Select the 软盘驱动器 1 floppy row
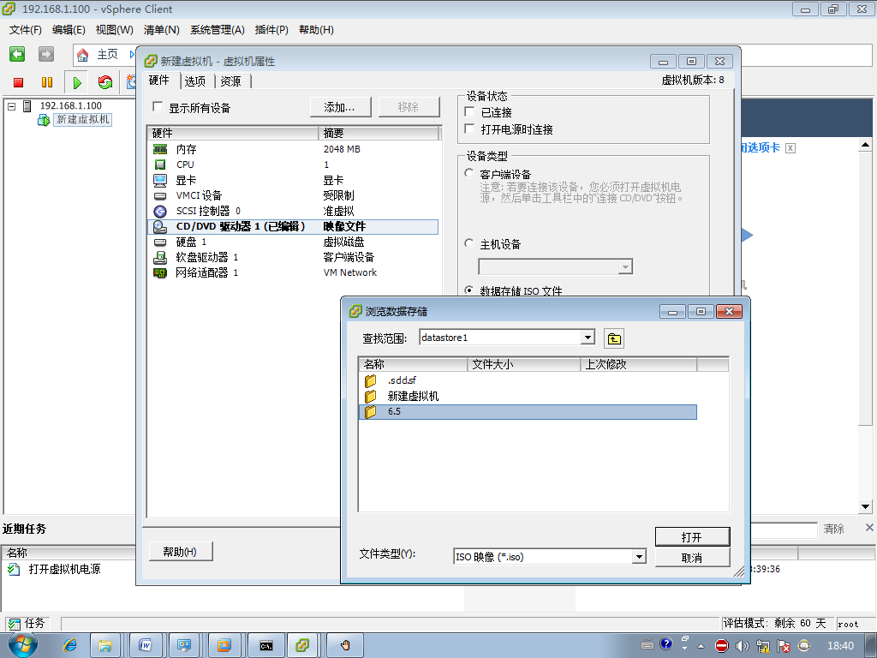This screenshot has height=658, width=877. pyautogui.click(x=293, y=257)
